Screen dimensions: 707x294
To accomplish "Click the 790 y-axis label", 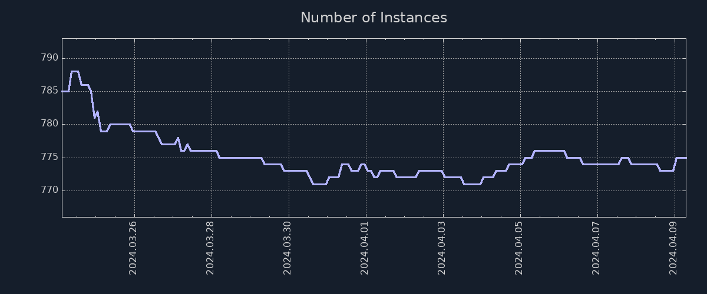I will click(x=49, y=58).
